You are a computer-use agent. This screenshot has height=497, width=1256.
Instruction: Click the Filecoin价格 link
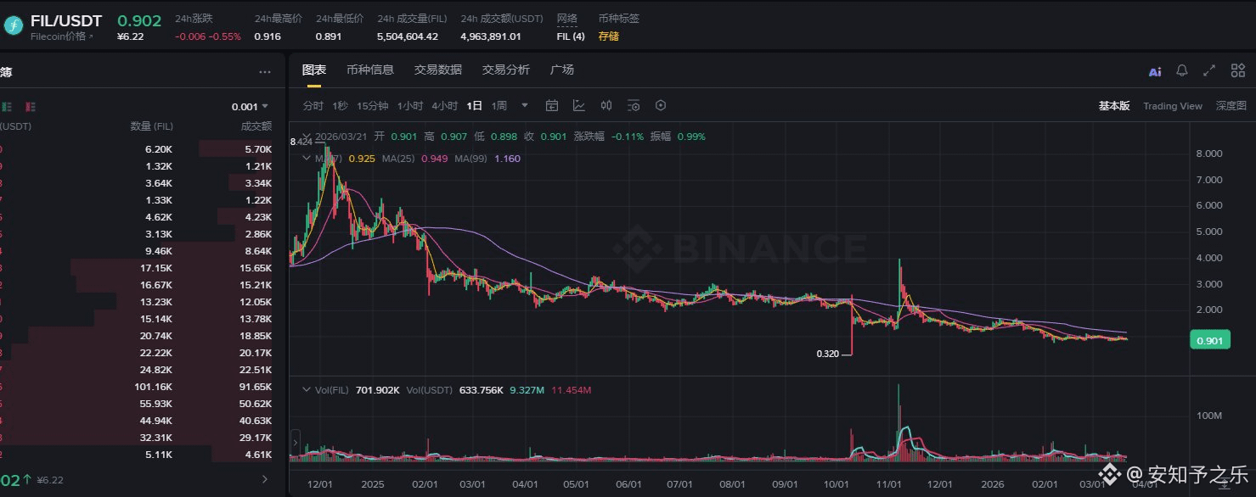pos(61,36)
